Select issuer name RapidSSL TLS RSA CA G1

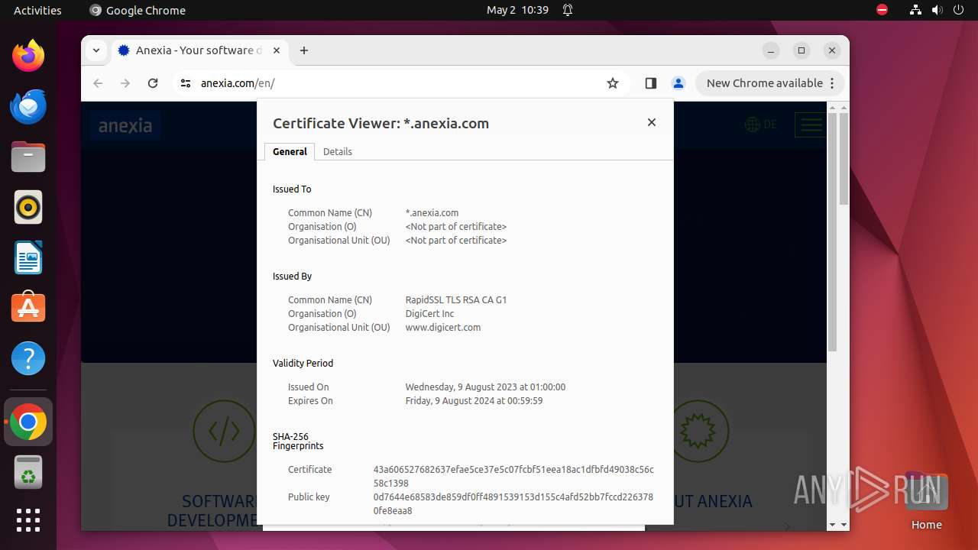coord(456,300)
